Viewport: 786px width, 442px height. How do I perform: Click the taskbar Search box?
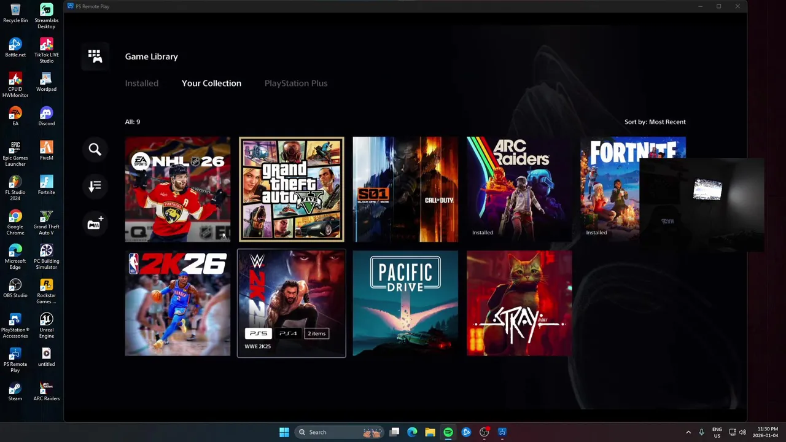click(x=340, y=432)
